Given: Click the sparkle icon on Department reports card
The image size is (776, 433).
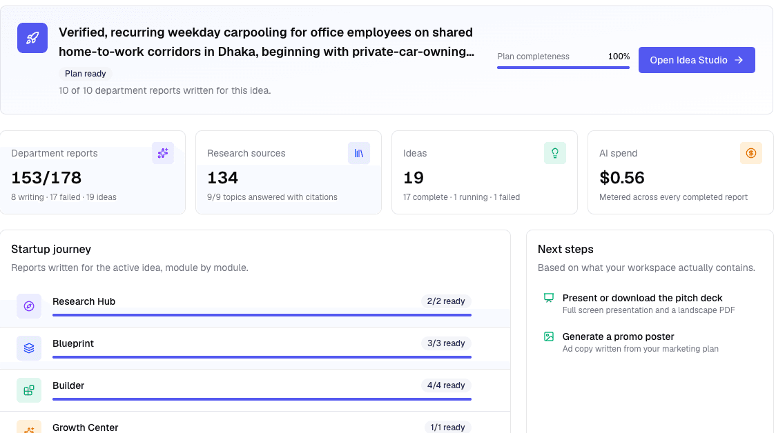Looking at the screenshot, I should [x=163, y=153].
